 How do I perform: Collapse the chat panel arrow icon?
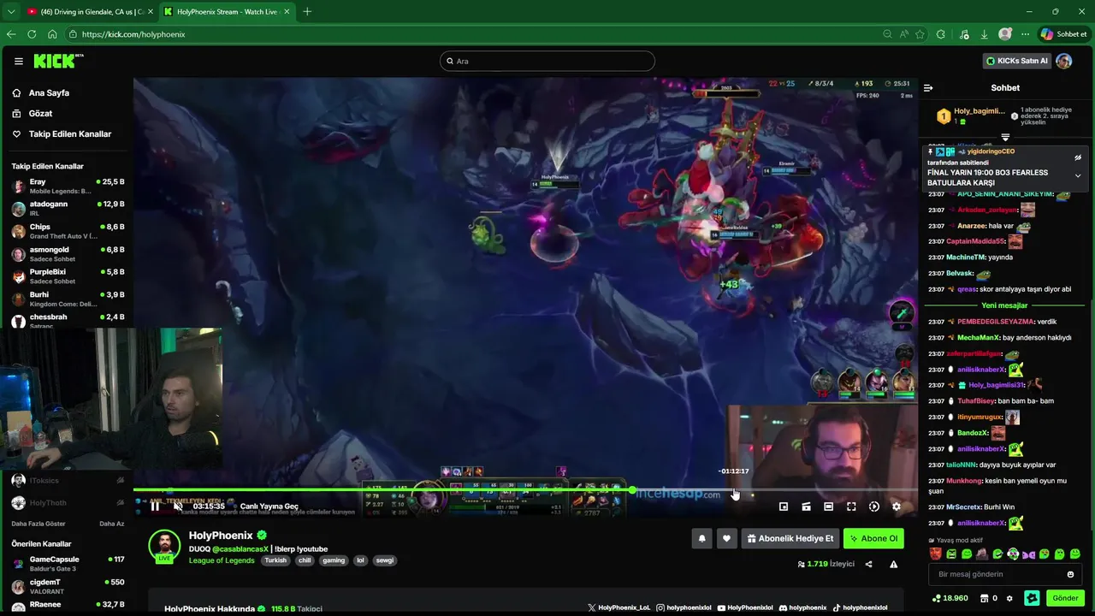928,87
